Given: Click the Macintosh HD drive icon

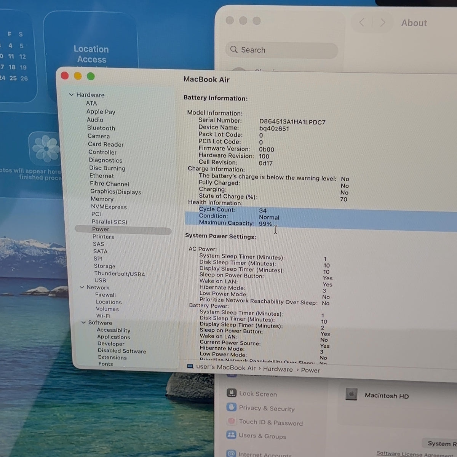Looking at the screenshot, I should click(x=351, y=395).
